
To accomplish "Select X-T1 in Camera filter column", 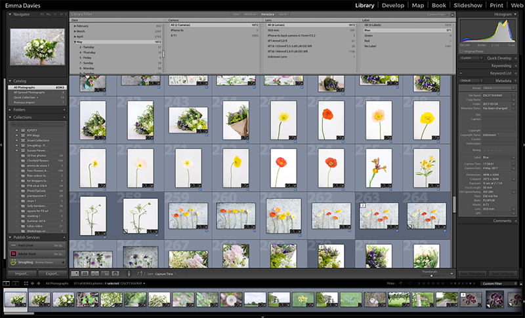I will 214,36.
